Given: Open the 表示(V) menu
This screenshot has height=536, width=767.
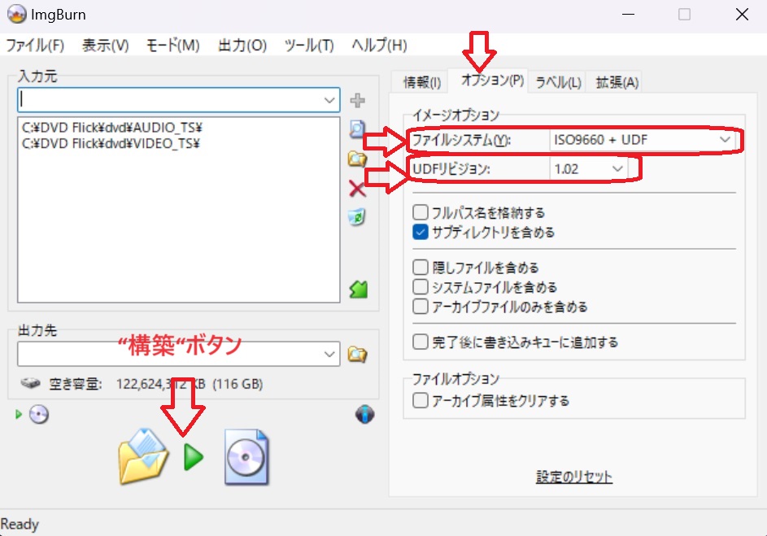Looking at the screenshot, I should (105, 46).
